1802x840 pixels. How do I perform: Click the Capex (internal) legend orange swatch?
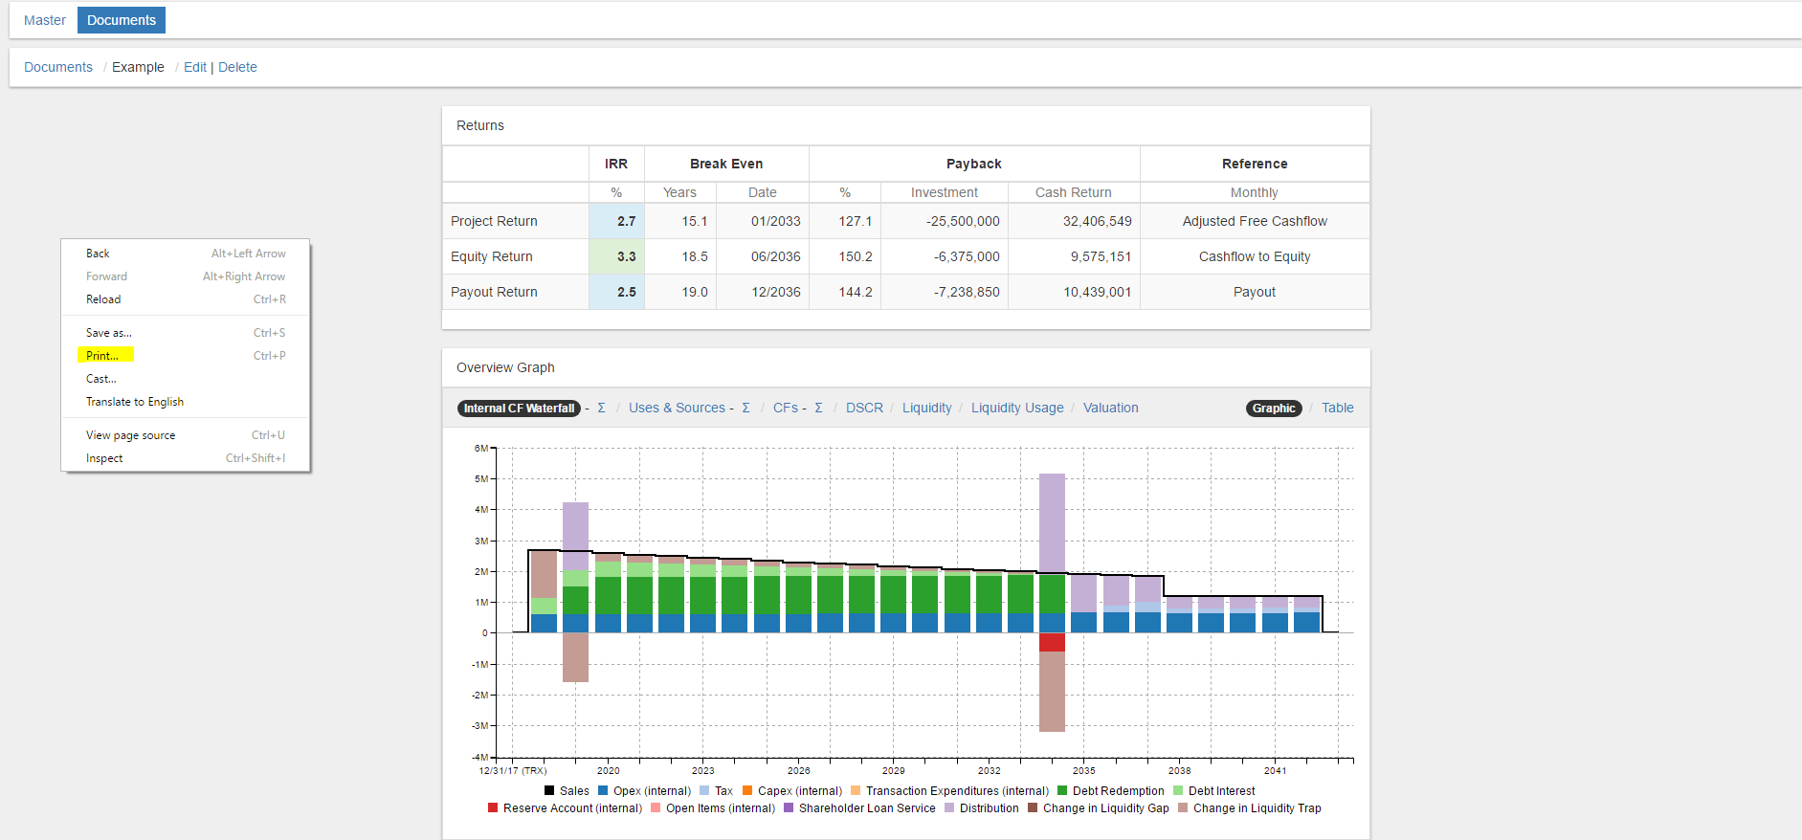click(747, 791)
